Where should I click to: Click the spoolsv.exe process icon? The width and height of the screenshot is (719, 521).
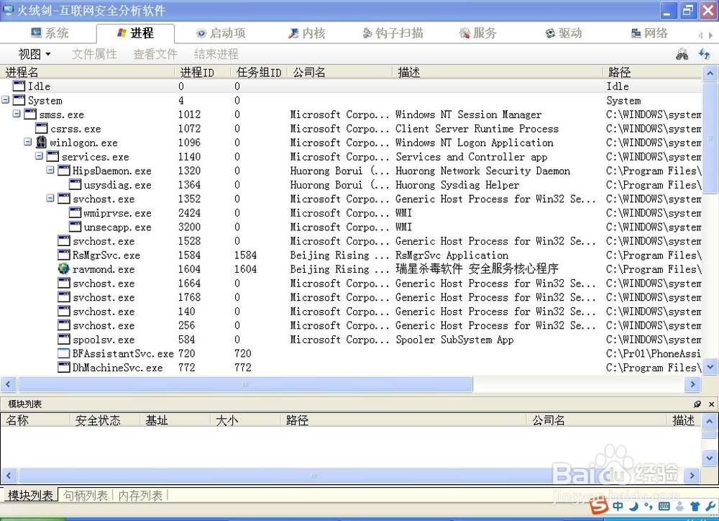point(64,339)
